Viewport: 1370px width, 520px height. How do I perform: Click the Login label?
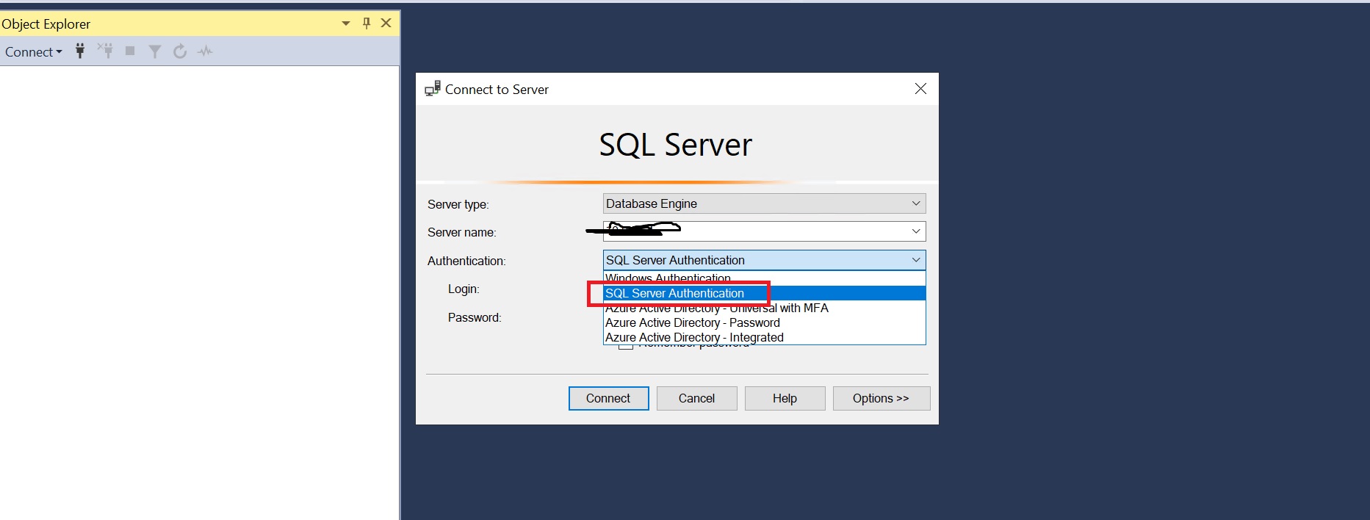[x=464, y=289]
